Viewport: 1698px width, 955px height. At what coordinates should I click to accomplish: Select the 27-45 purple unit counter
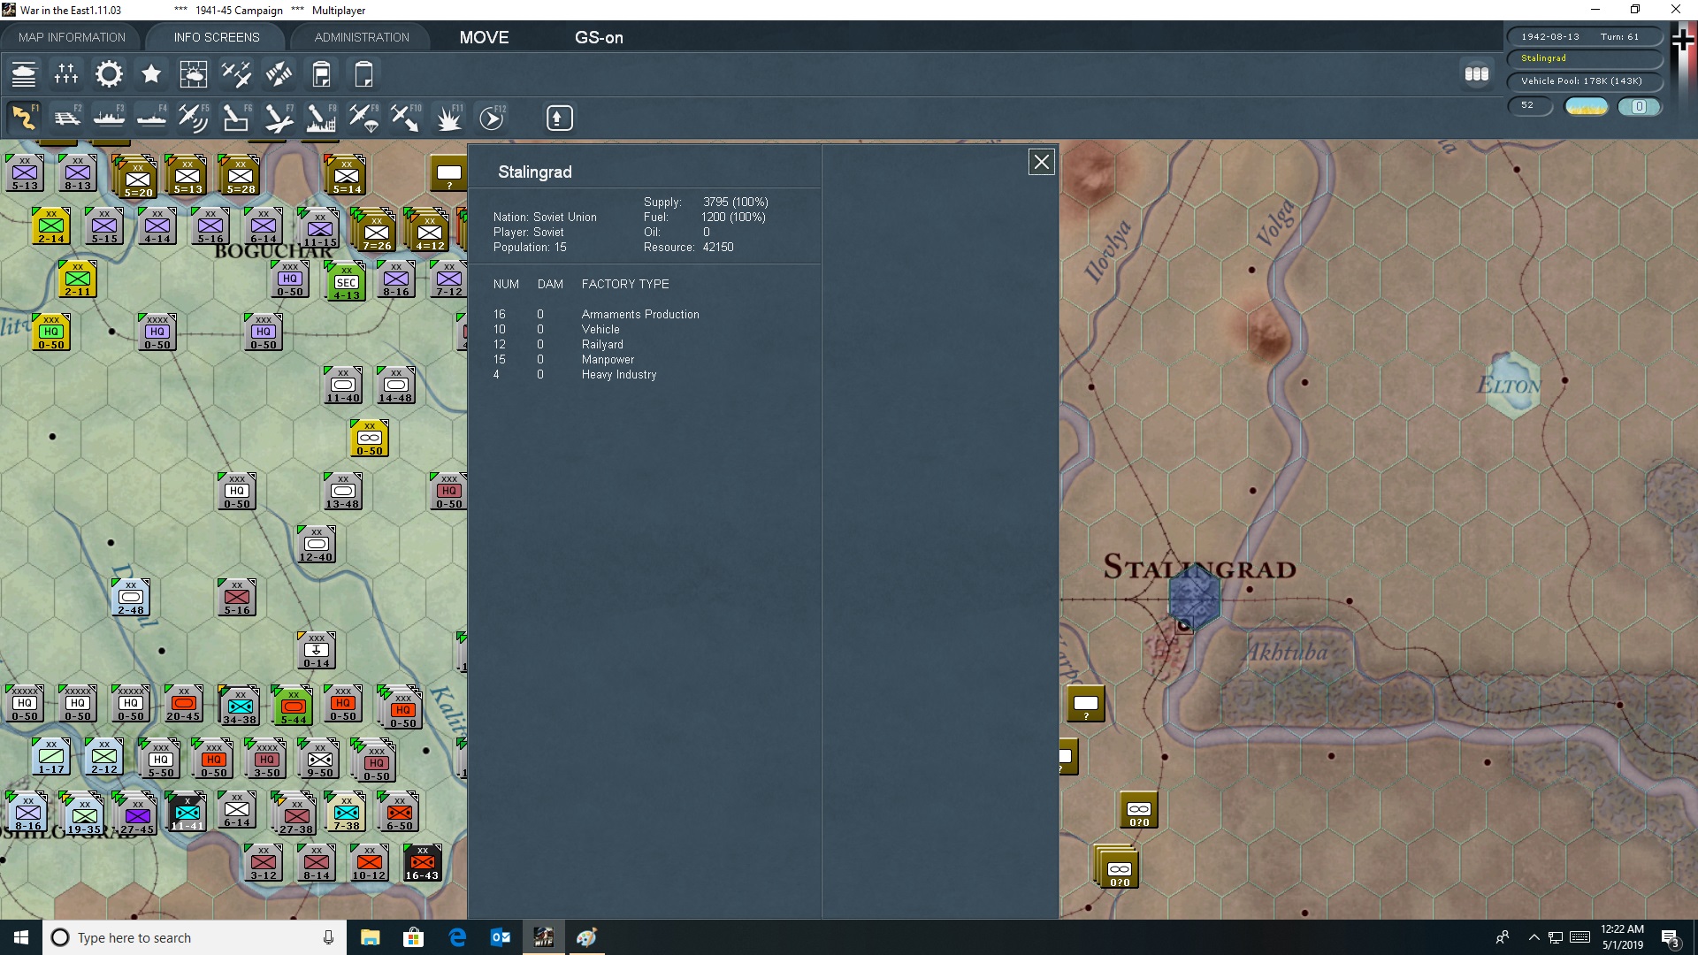click(x=137, y=814)
